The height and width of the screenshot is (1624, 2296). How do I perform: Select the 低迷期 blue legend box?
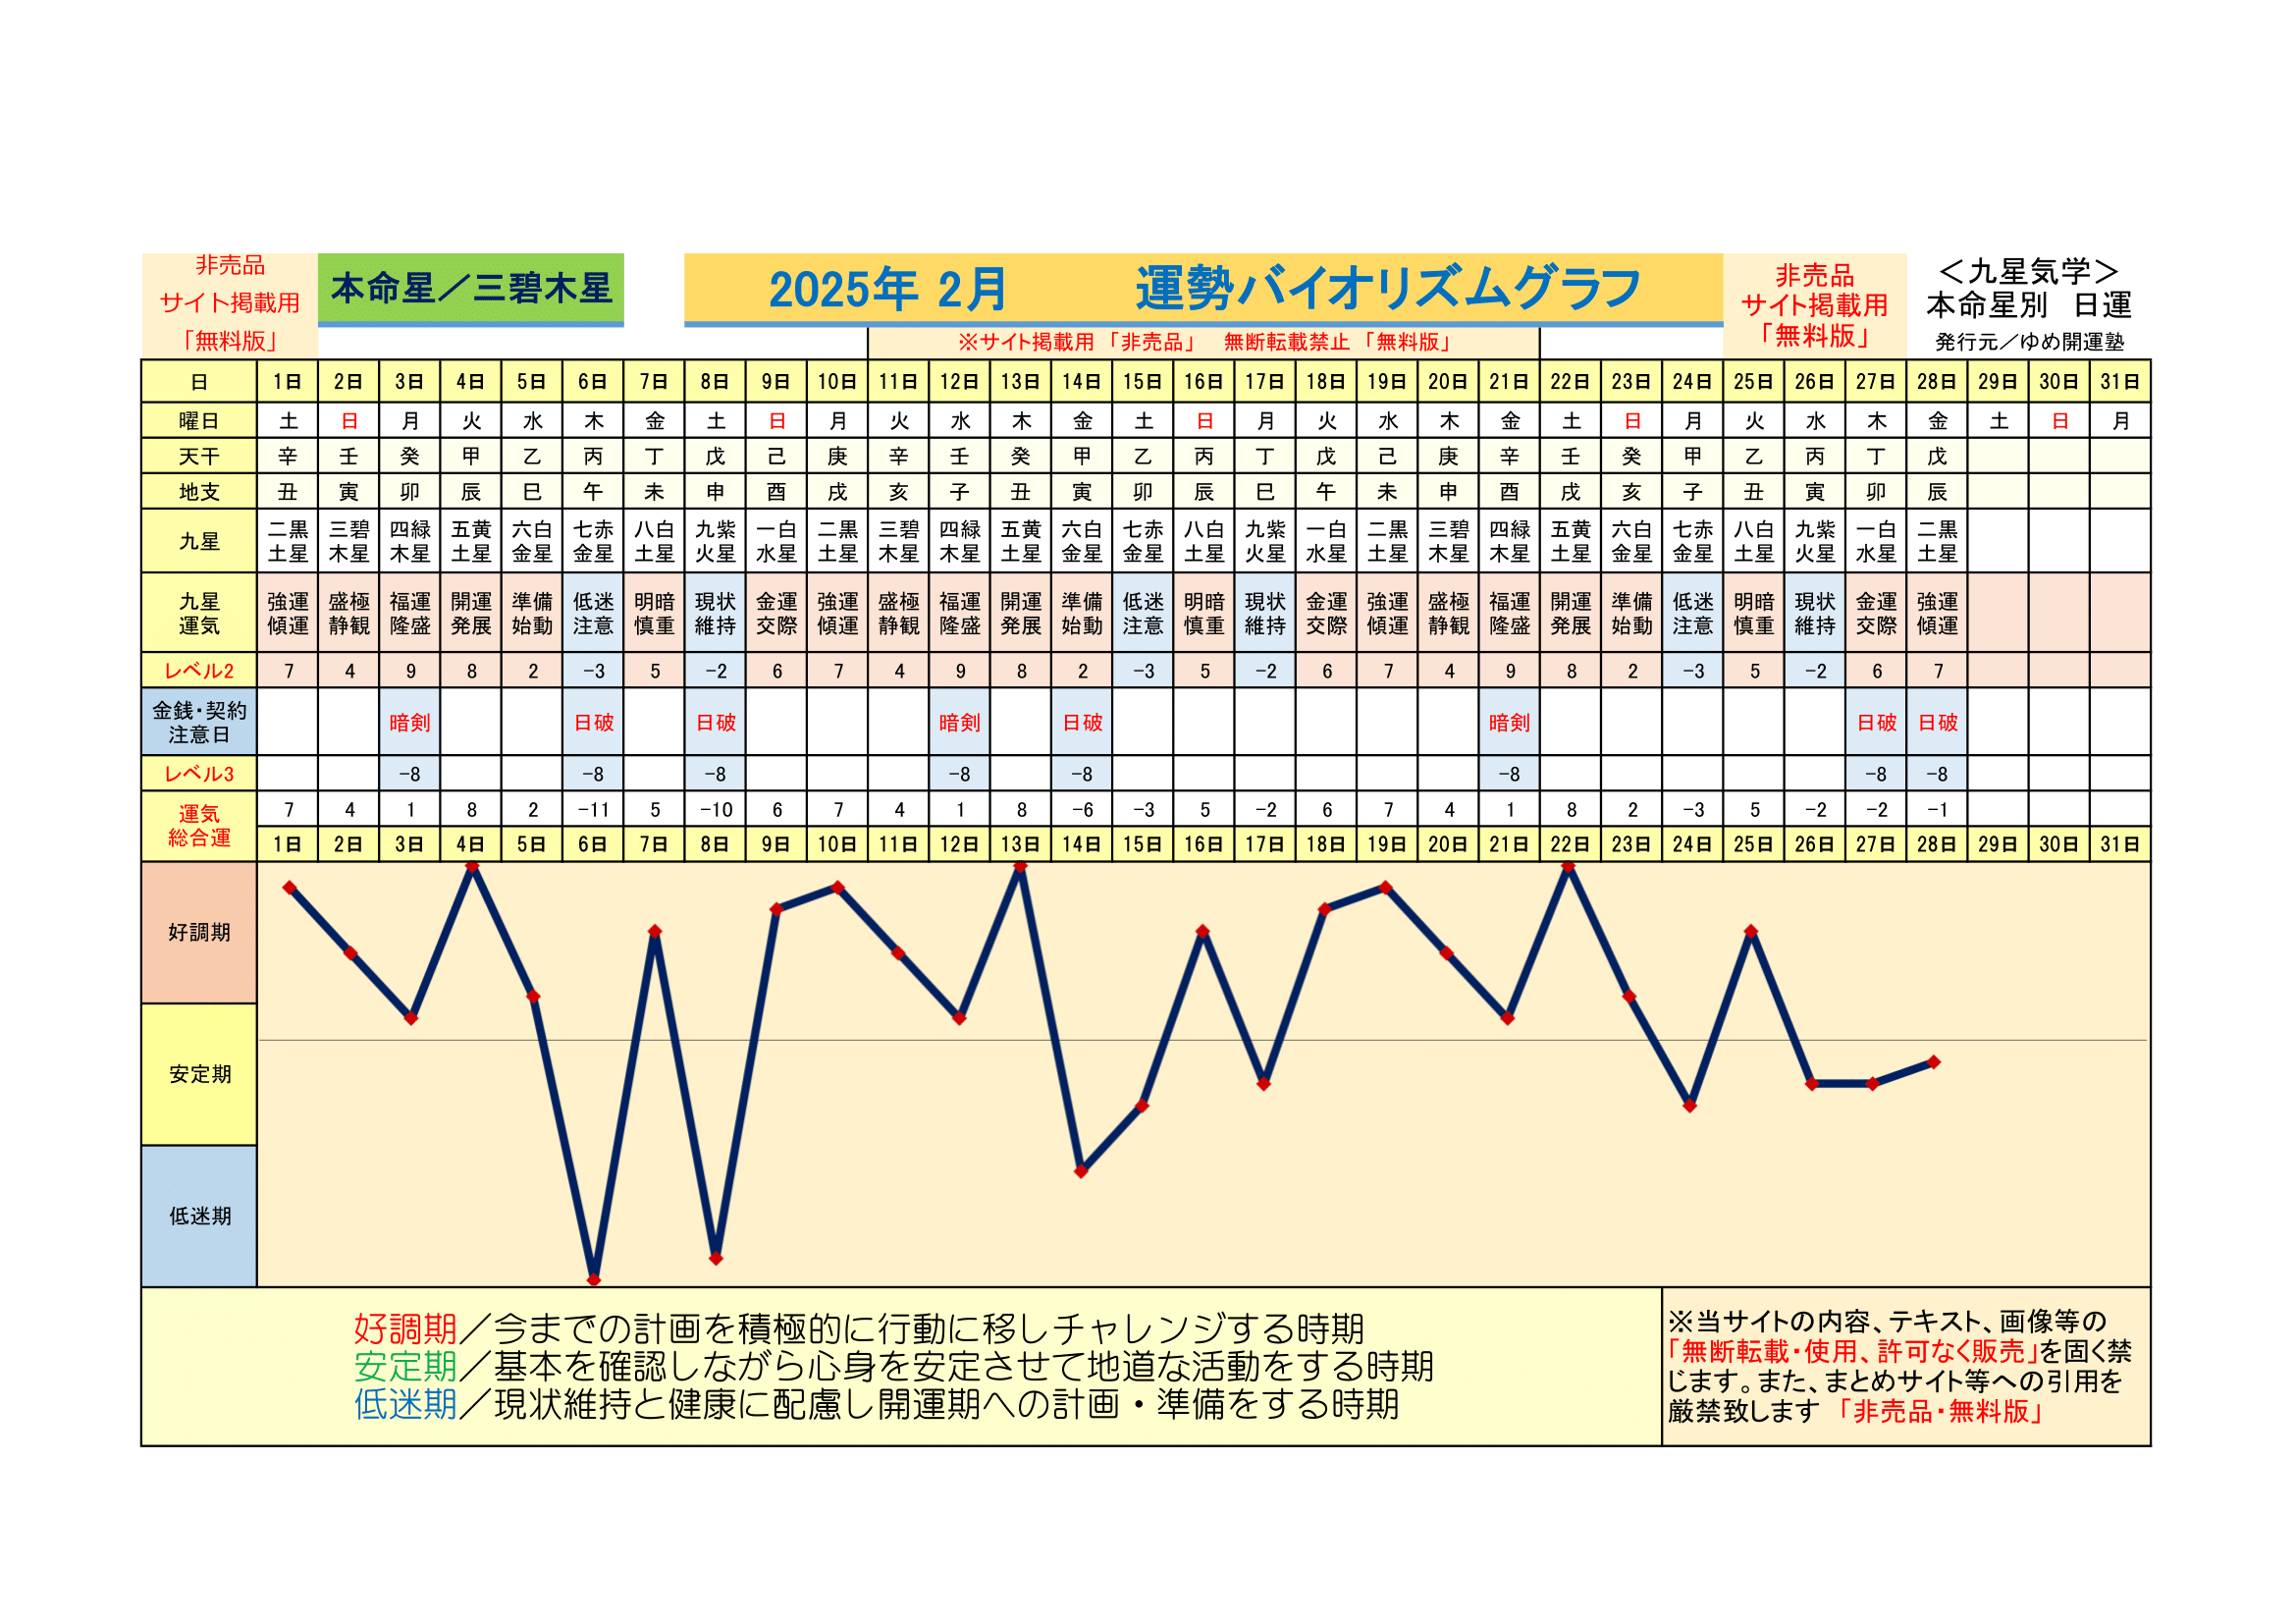[199, 1216]
